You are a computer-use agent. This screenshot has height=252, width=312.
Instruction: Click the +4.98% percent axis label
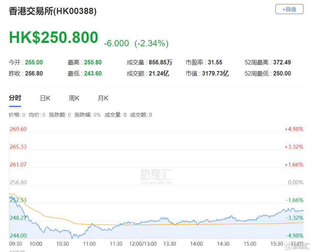point(294,129)
